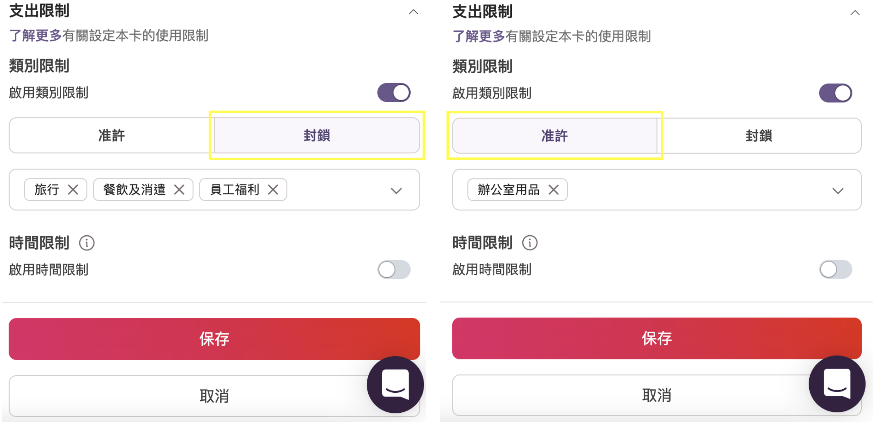Select 封鎖 tab in right panel

[x=759, y=136]
